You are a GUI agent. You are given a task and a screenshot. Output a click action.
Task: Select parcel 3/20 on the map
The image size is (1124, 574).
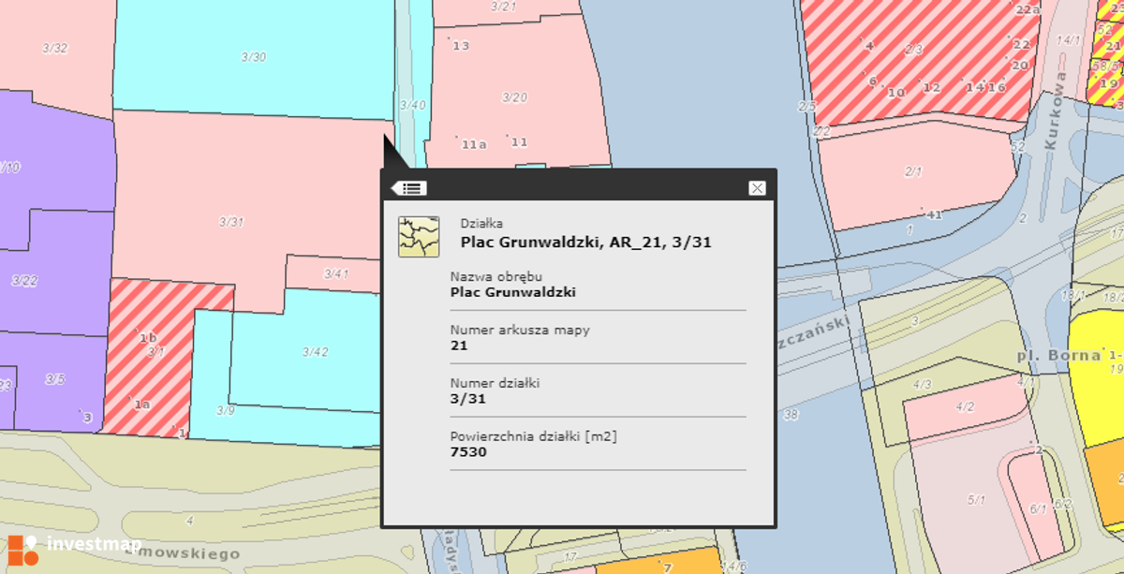[x=514, y=97]
